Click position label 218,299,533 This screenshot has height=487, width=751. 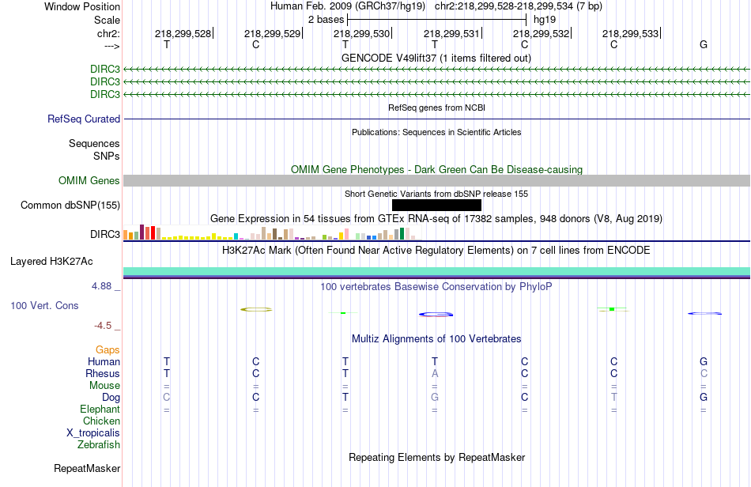[630, 33]
